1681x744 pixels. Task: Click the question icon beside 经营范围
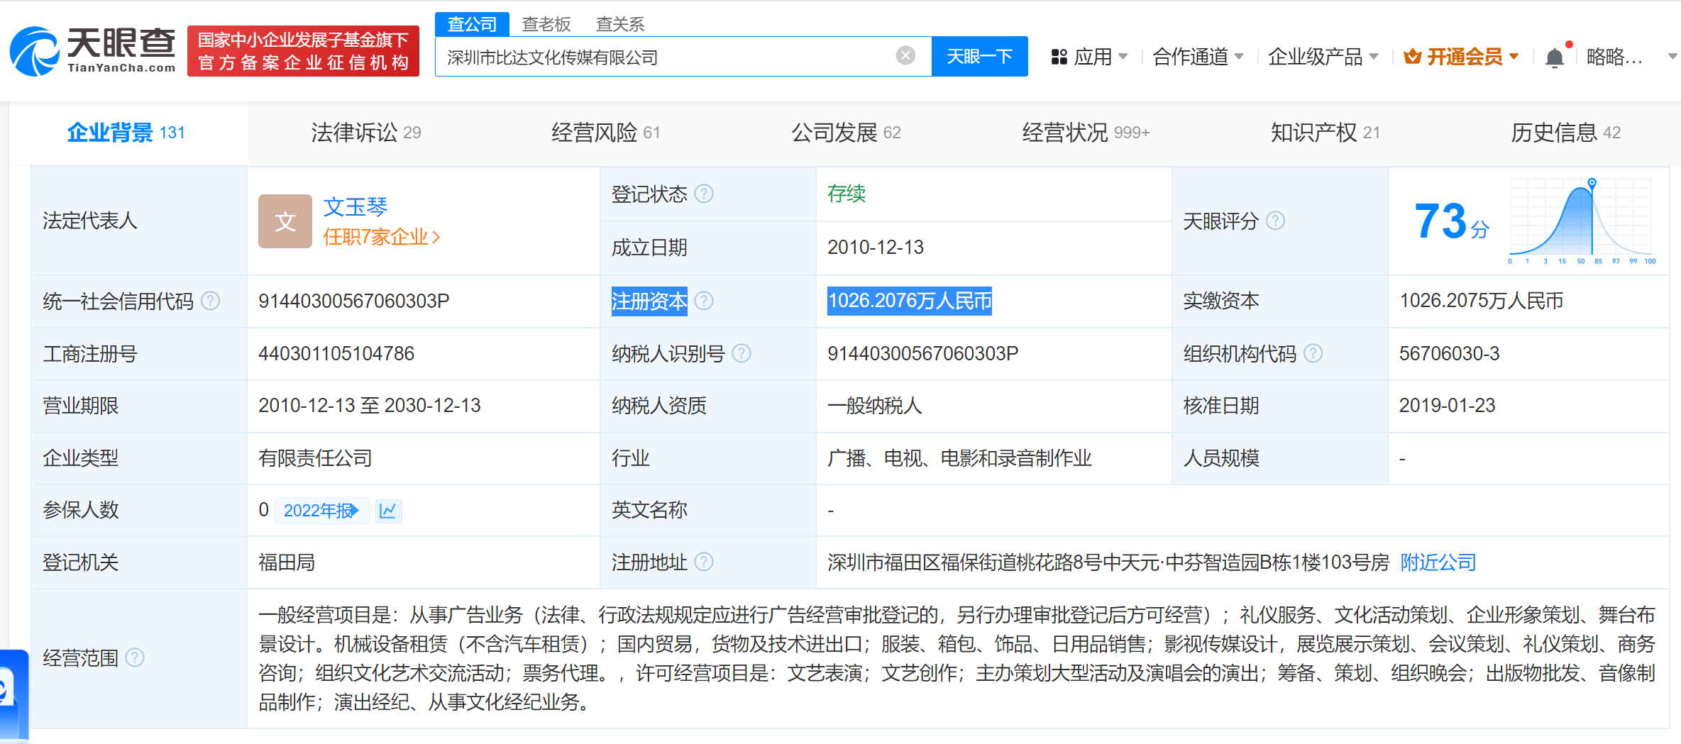coord(134,657)
